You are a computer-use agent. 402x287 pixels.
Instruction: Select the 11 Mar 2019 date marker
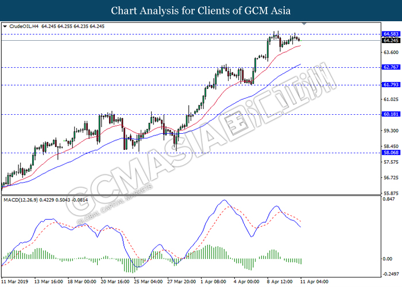14,282
